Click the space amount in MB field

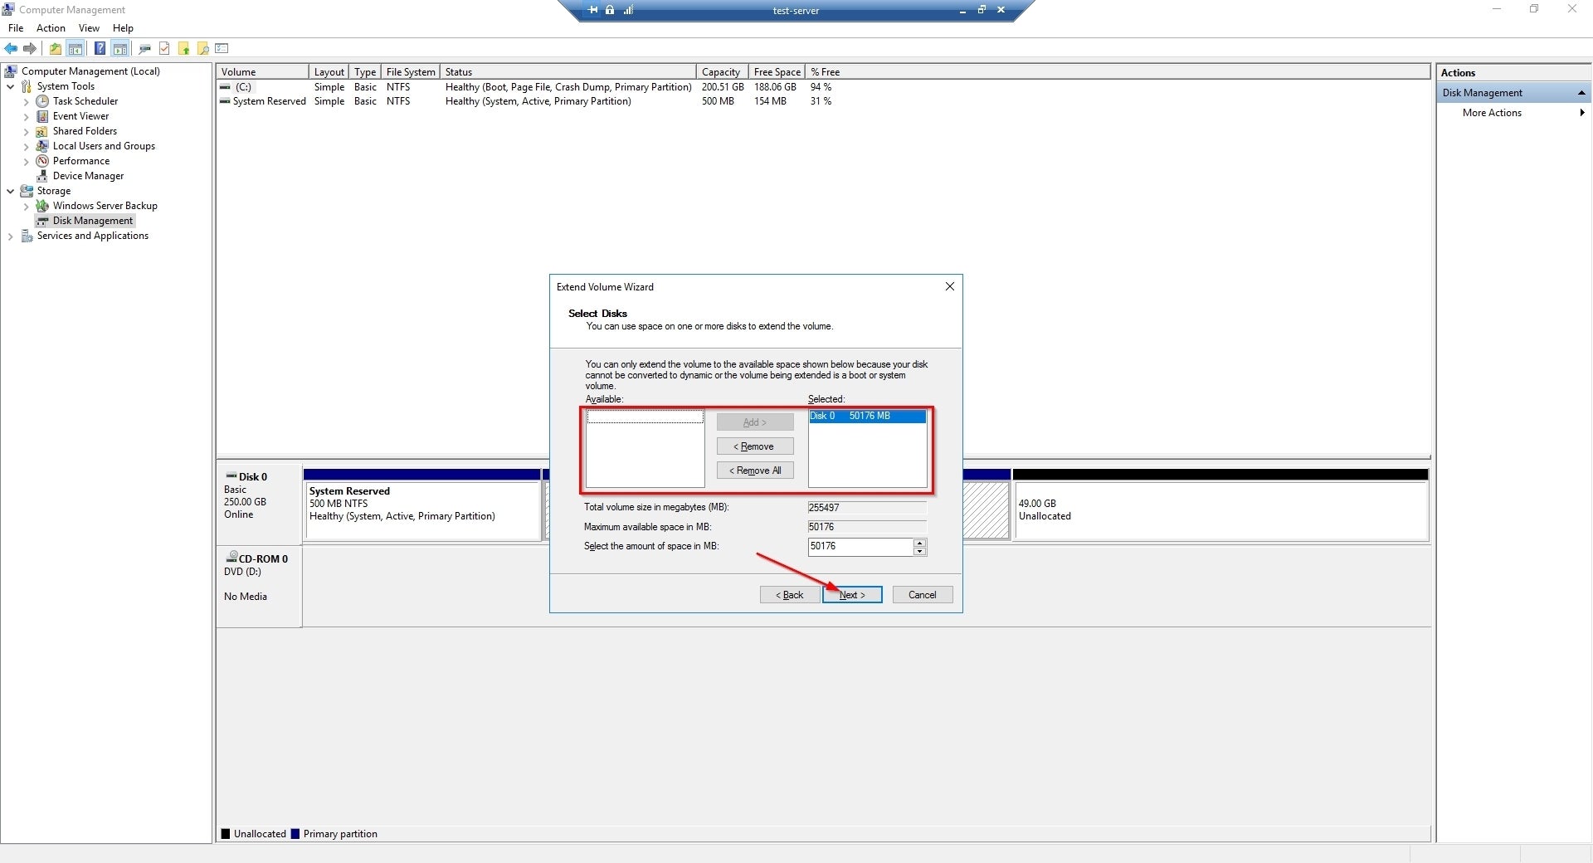point(860,547)
